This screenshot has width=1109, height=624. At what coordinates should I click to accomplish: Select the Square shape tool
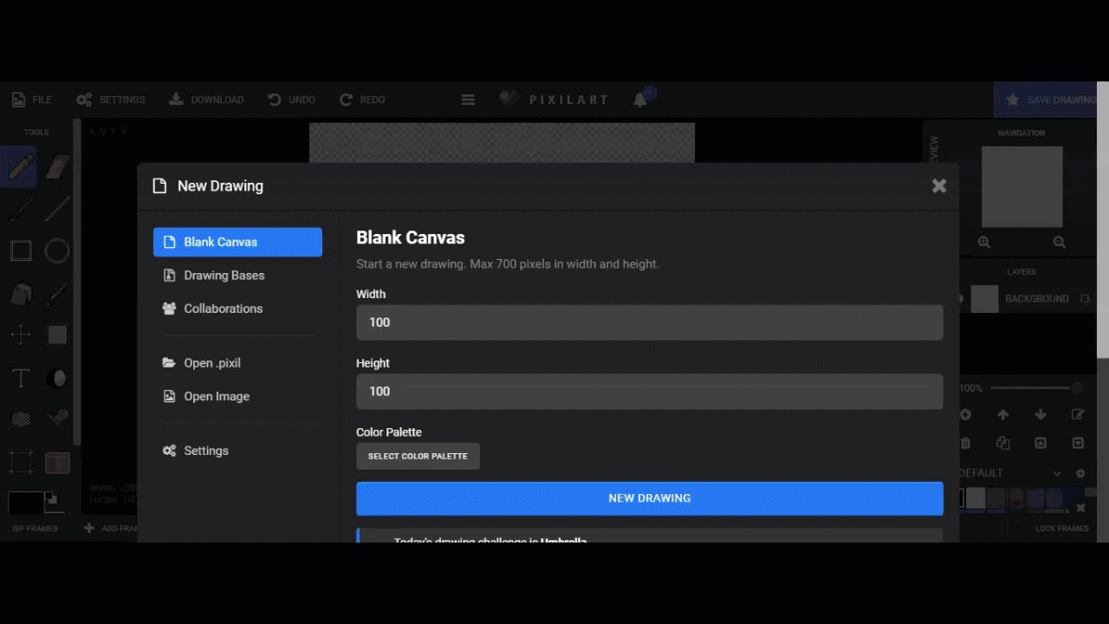[21, 250]
